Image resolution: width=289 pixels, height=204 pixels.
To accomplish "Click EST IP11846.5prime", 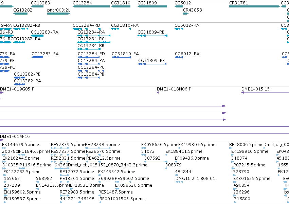I will coord(22,155).
